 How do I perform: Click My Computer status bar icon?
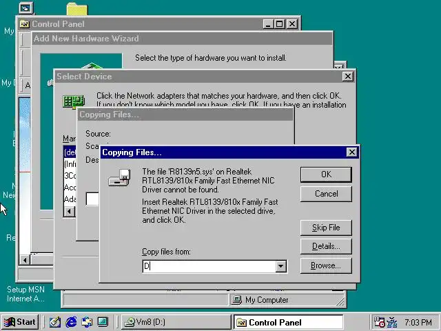(237, 300)
